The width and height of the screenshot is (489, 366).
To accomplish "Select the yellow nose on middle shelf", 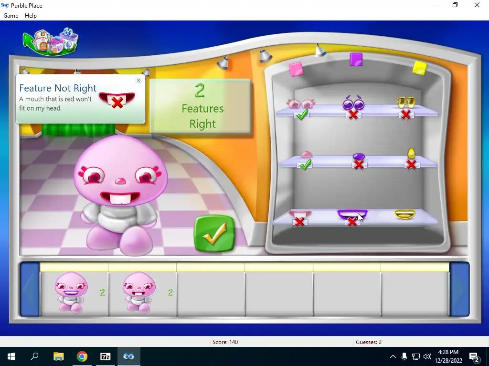I will coord(411,153).
